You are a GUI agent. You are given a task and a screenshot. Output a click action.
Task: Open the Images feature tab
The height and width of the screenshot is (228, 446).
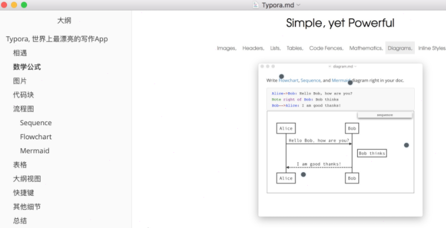pyautogui.click(x=227, y=48)
